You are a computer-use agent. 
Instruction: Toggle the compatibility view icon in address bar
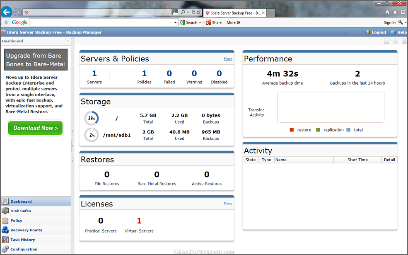(193, 12)
